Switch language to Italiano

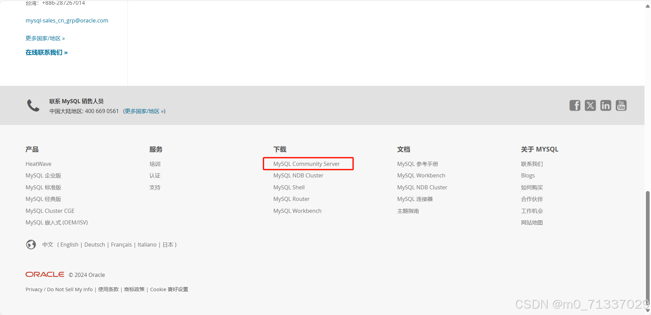pyautogui.click(x=147, y=245)
